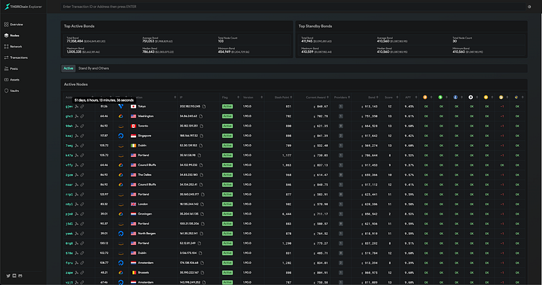Viewport: 542px width, 285px height.
Task: Open link icon for node gjev
Action: [82, 106]
